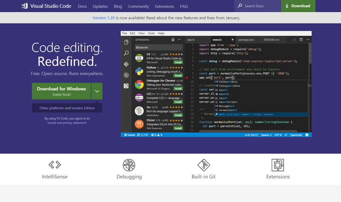Open editor more actions ellipsis
This screenshot has width=341, height=202.
(x=308, y=40)
